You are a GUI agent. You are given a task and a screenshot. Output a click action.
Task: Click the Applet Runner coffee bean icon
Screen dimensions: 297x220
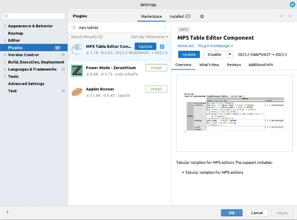coord(77,92)
